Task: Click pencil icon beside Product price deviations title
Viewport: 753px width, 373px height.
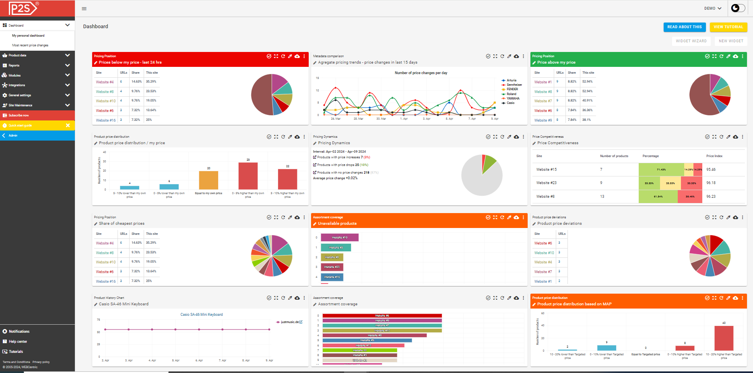Action: point(534,224)
